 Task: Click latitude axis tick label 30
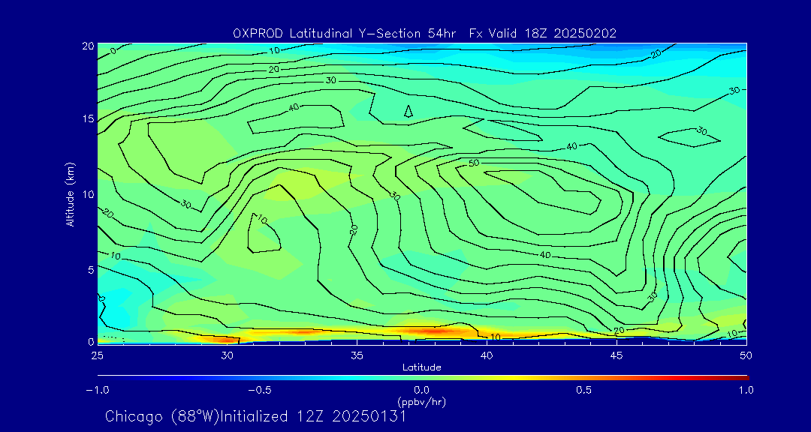pos(227,355)
